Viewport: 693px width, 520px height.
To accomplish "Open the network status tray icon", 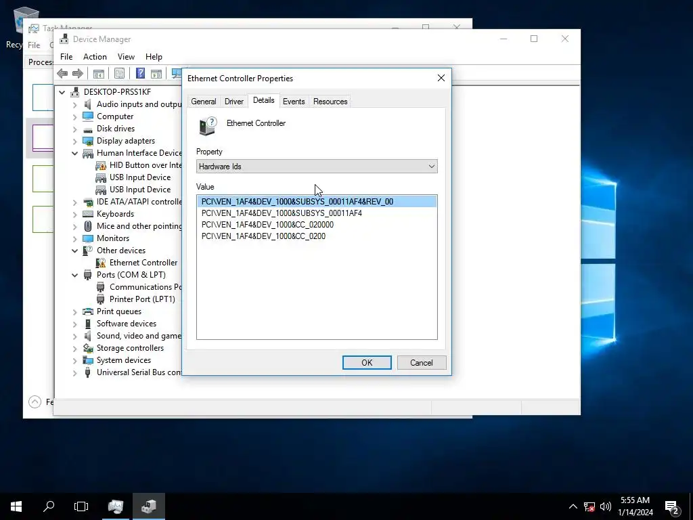I will pyautogui.click(x=589, y=506).
